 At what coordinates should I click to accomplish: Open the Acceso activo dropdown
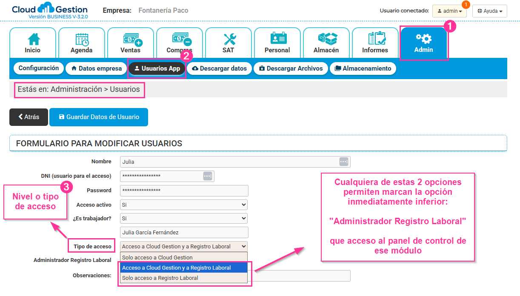pyautogui.click(x=184, y=205)
